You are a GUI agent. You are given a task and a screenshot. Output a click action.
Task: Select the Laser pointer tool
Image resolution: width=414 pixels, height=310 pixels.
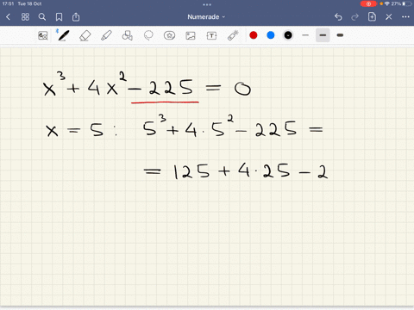[233, 35]
